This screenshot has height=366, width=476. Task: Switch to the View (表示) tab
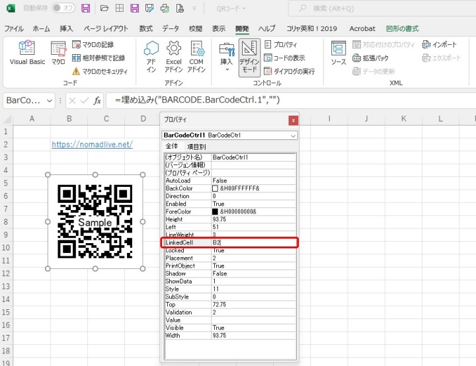[x=219, y=28]
